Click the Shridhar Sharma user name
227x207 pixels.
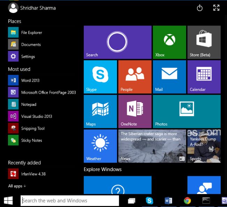click(38, 8)
